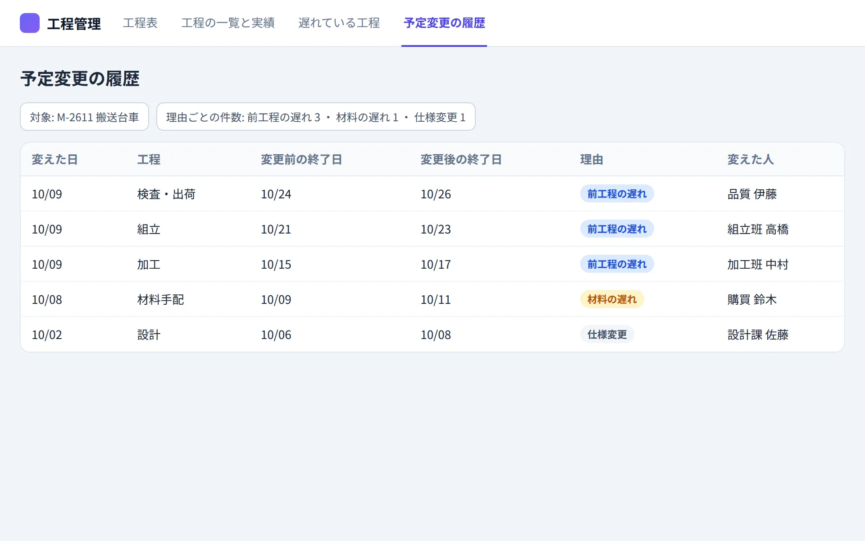
Task: Click new end date 10/23
Action: 436,229
